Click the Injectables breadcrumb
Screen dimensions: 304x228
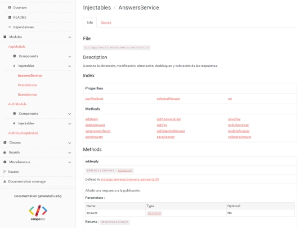click(x=97, y=7)
